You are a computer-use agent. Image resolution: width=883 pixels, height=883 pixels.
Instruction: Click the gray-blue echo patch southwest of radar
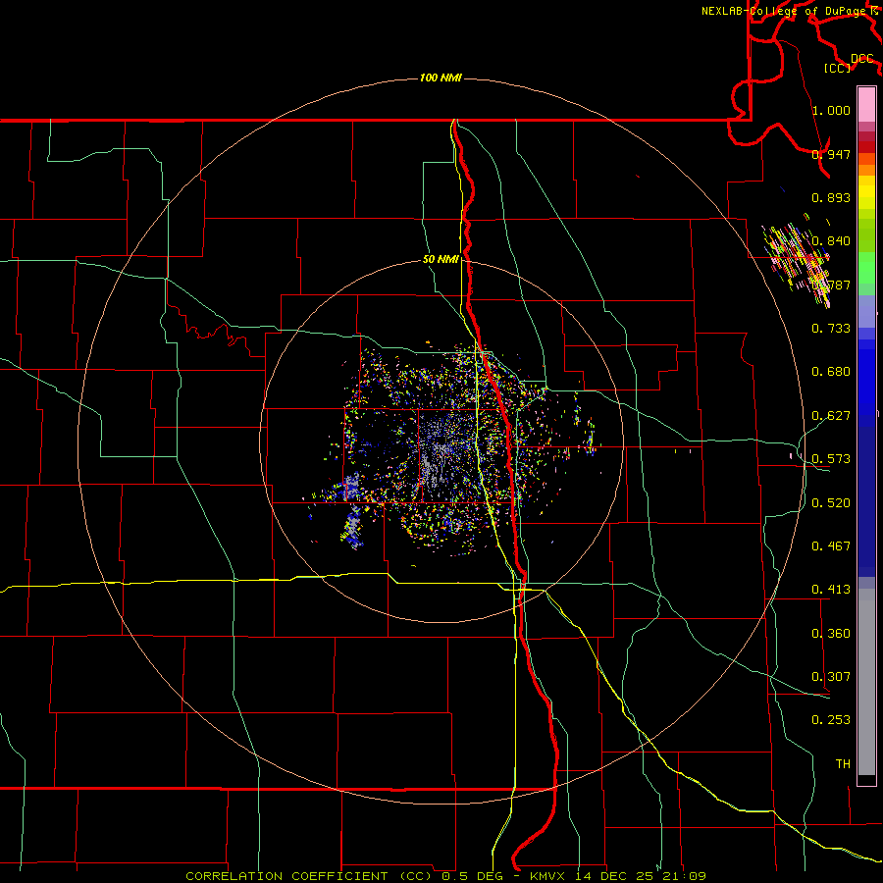[x=352, y=509]
